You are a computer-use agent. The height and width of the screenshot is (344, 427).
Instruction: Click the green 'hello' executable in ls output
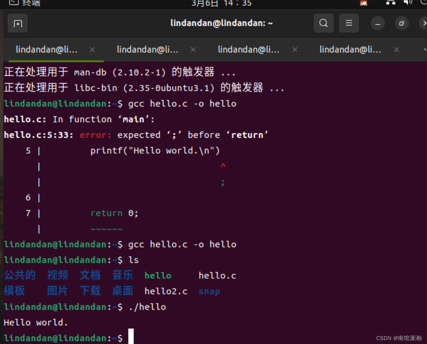(x=158, y=276)
